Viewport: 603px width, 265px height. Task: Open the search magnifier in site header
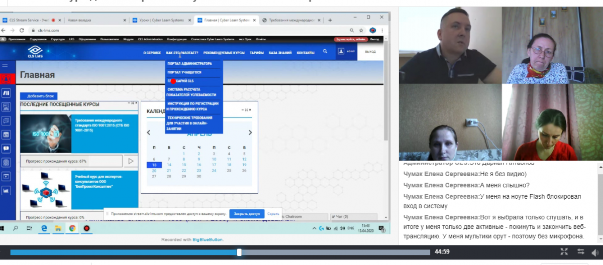tap(325, 51)
